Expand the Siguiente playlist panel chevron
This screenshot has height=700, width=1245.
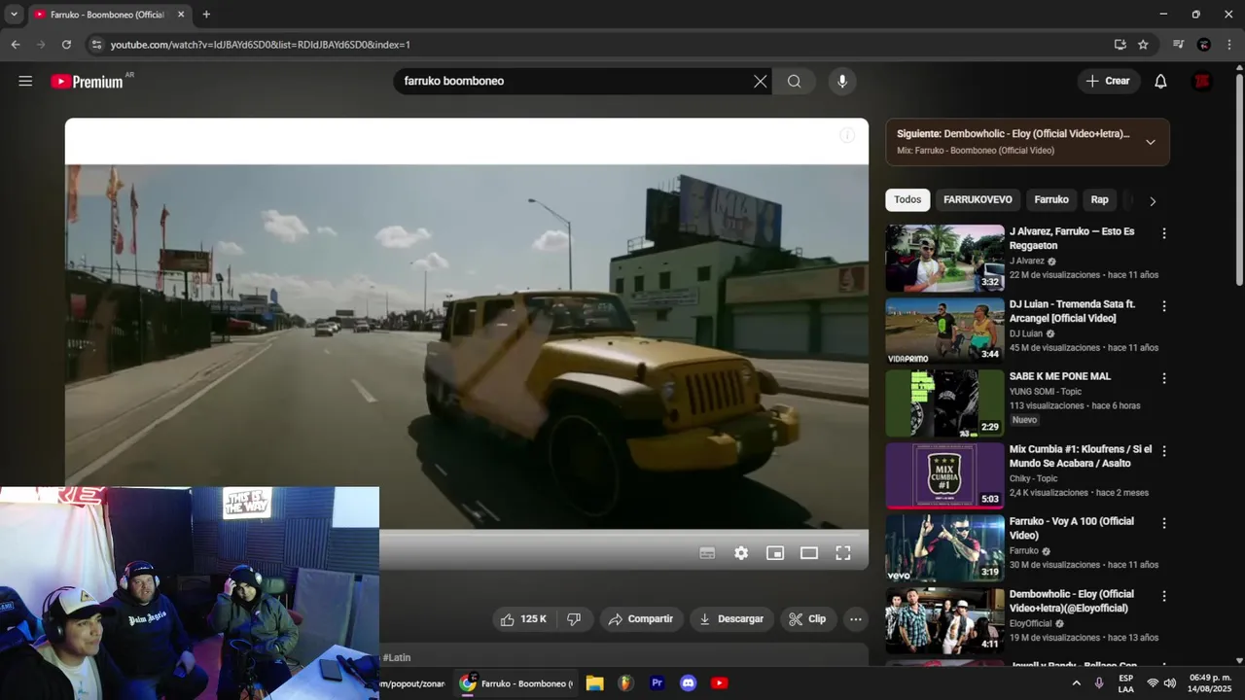tap(1151, 142)
